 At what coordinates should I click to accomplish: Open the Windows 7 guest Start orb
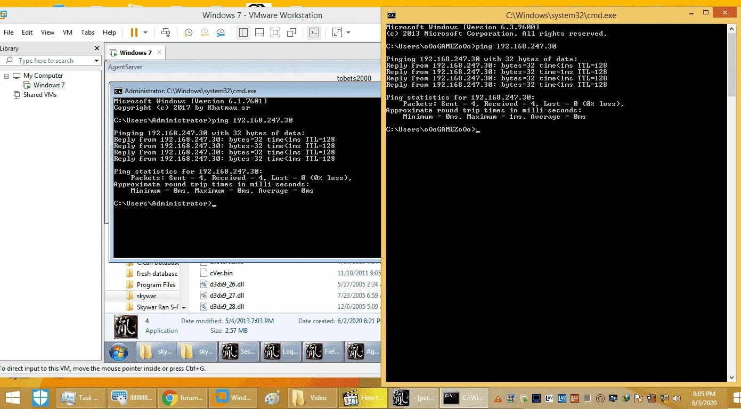118,352
